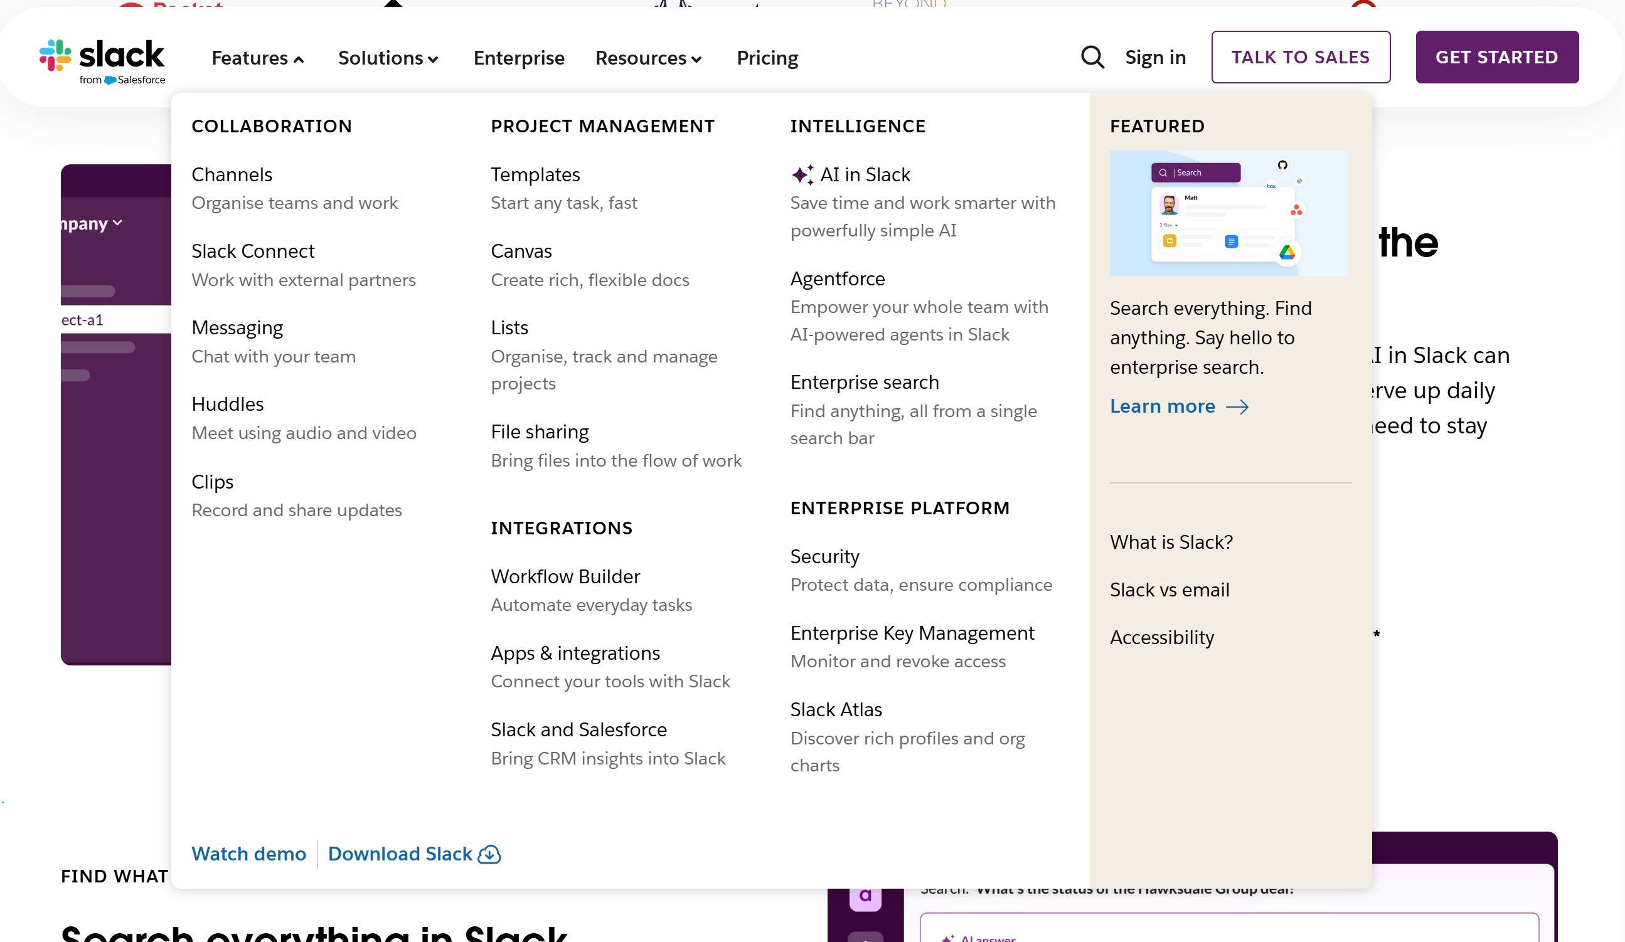
Task: Select Lists feature
Action: coord(509,327)
